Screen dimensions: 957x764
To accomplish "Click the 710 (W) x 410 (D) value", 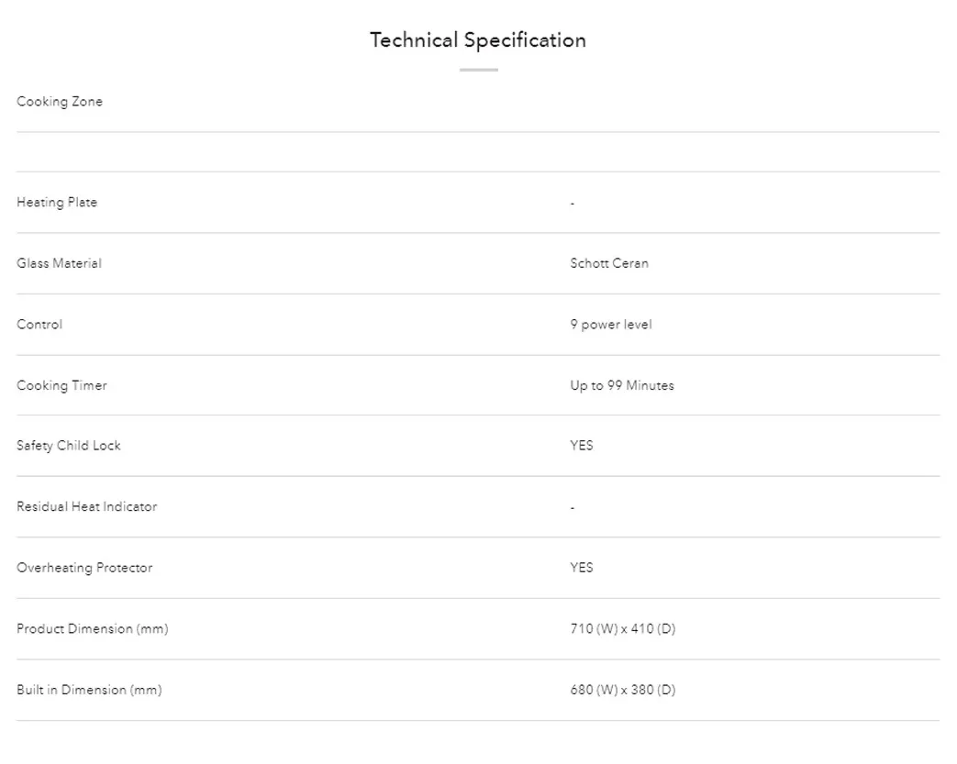I will click(x=622, y=629).
